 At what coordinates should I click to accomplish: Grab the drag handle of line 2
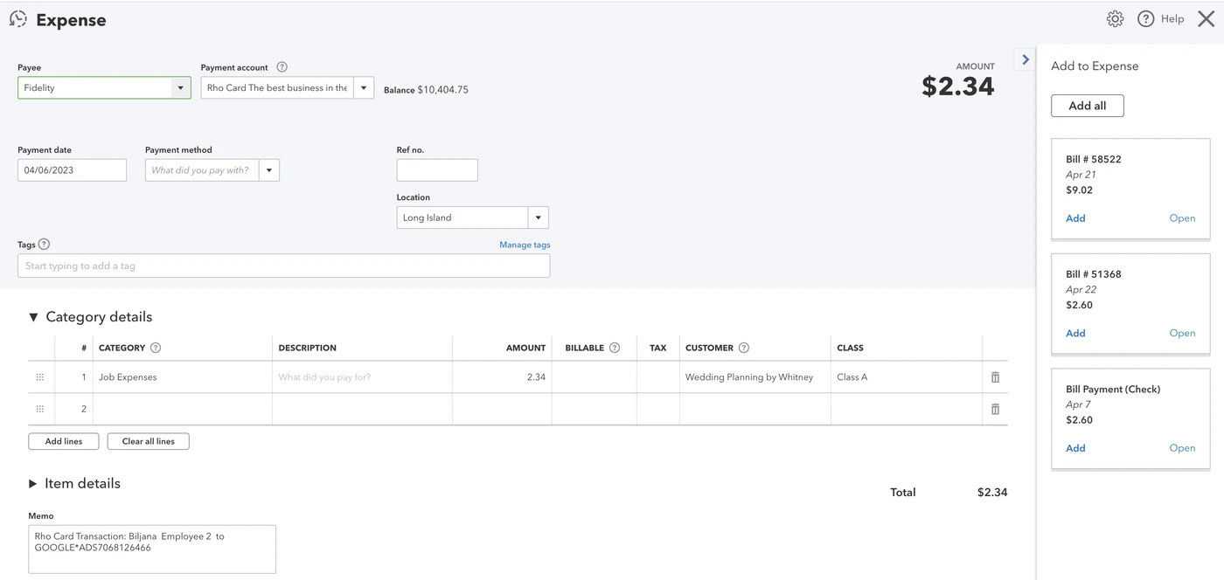click(x=40, y=409)
